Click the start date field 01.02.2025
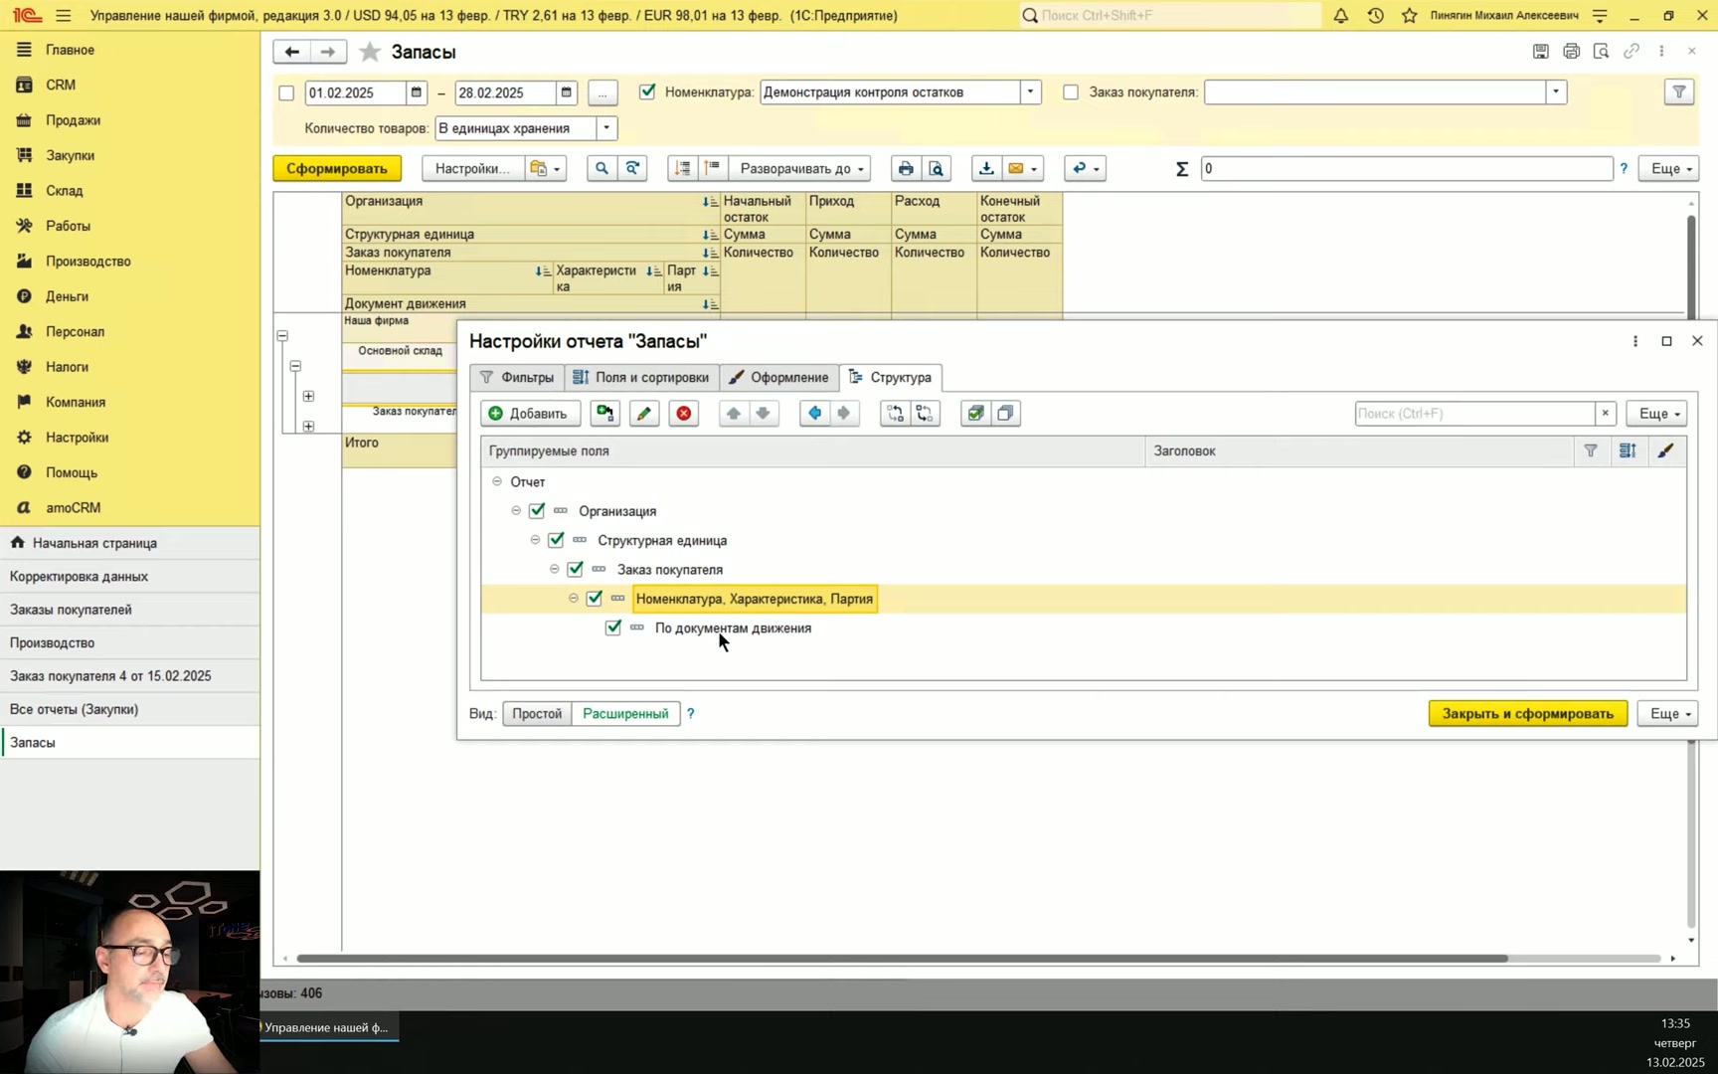 click(356, 92)
